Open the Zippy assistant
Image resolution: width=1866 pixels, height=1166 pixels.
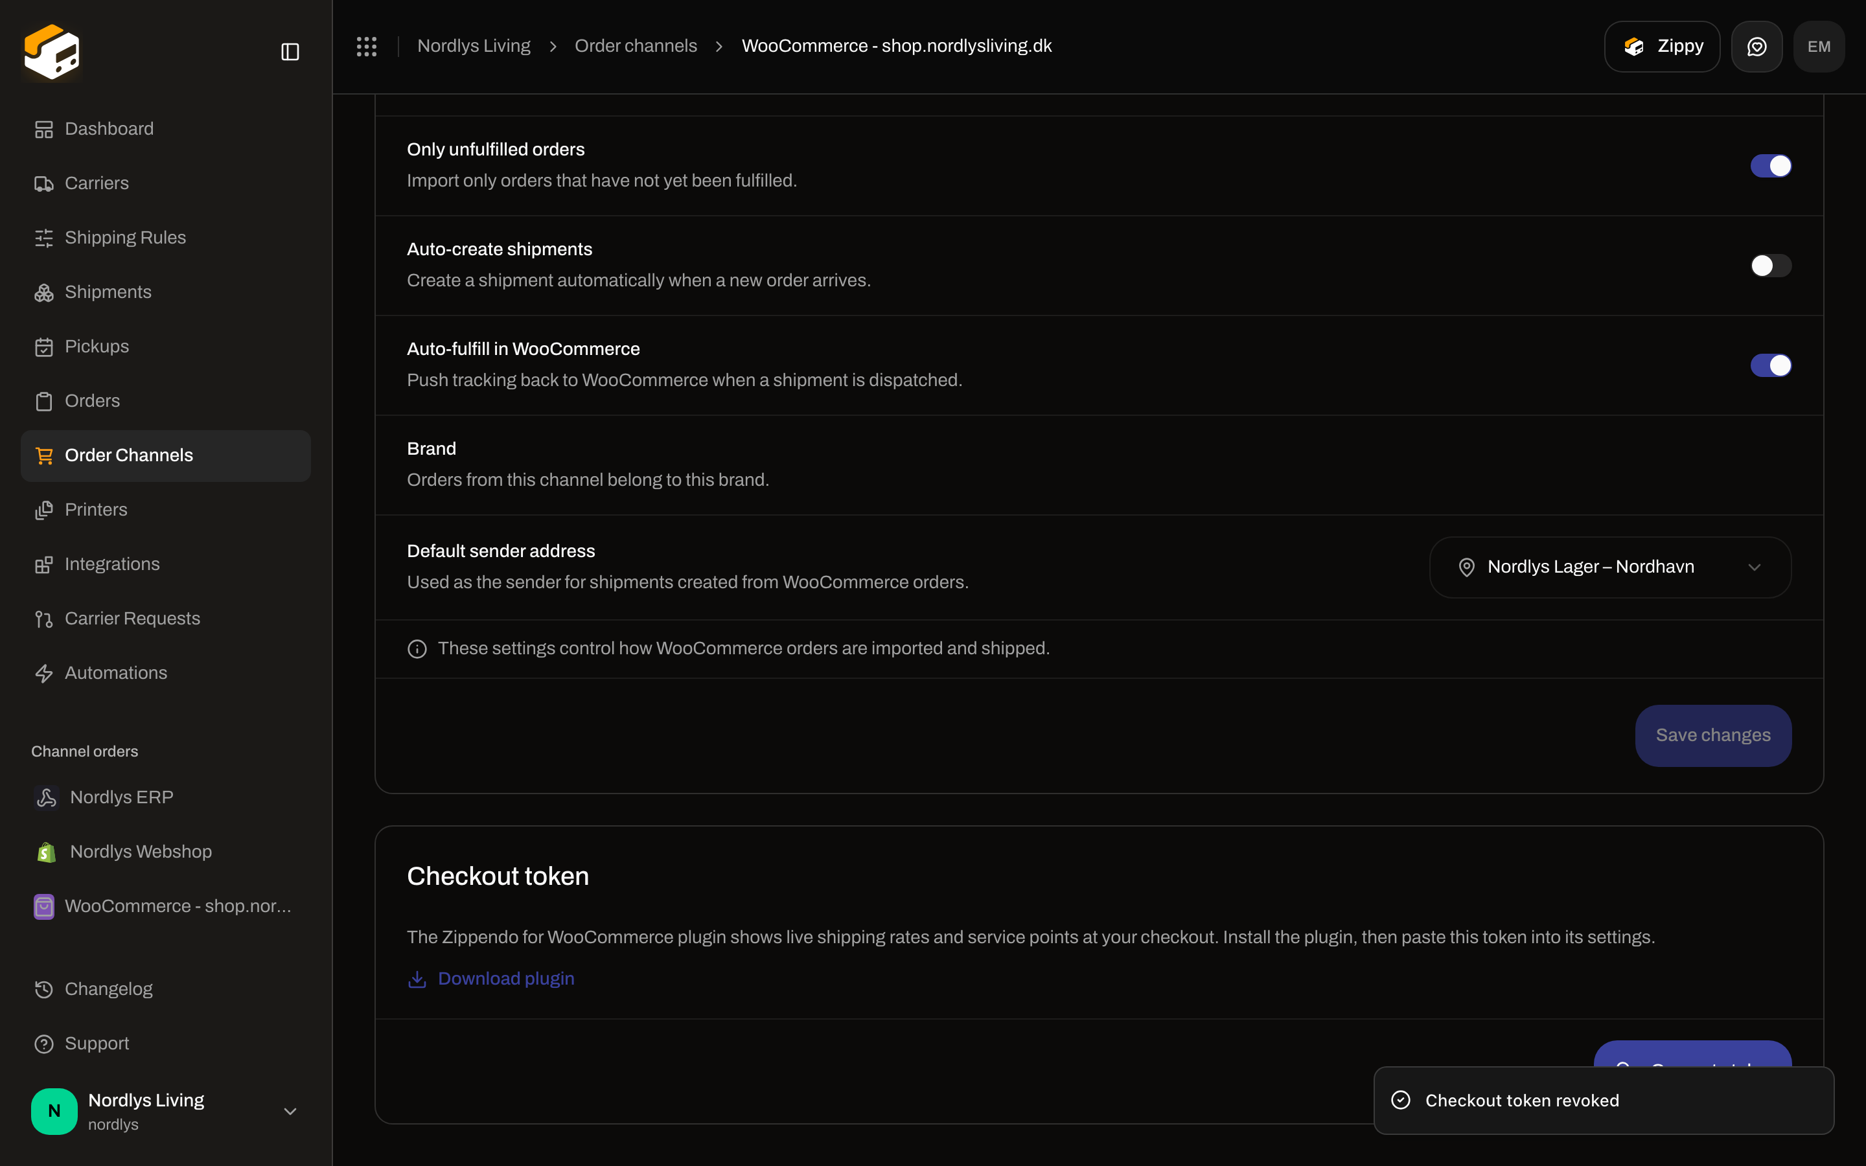point(1662,46)
